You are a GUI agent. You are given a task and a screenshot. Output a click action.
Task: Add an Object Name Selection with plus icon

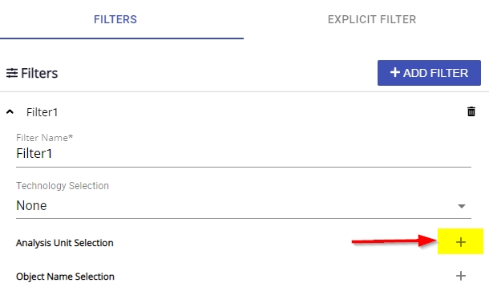(461, 276)
